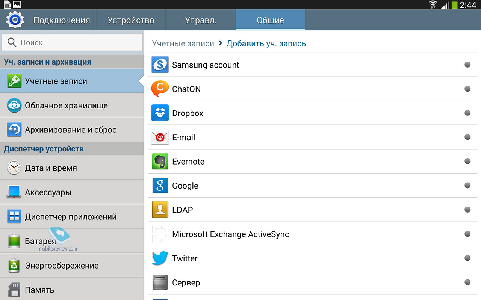Tap the Microsoft Exchange ActiveSync icon
The width and height of the screenshot is (481, 300).
[x=160, y=234]
